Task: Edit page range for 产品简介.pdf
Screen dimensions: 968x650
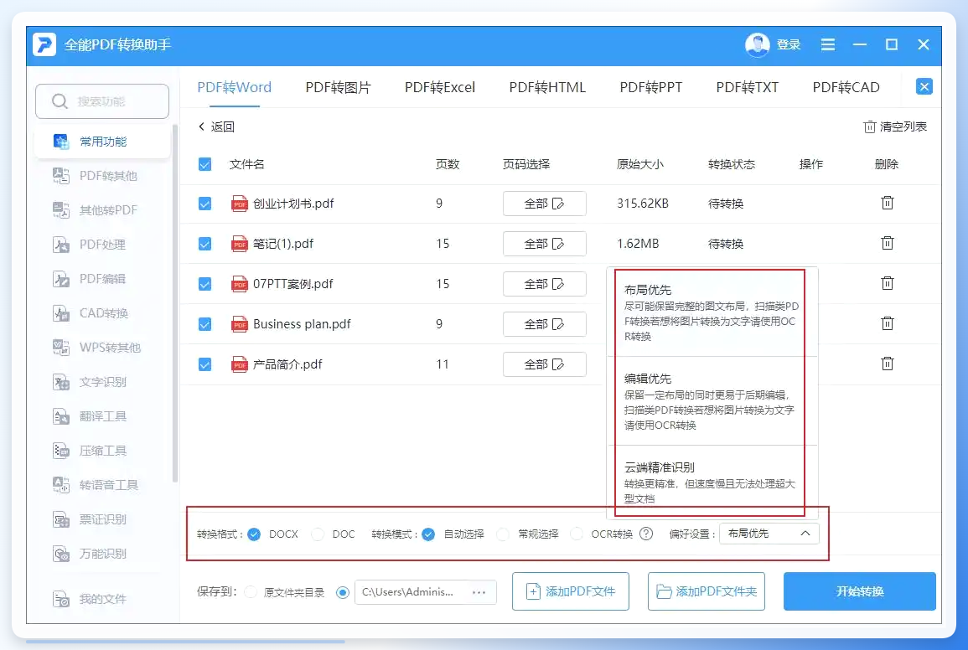Action: [x=545, y=364]
